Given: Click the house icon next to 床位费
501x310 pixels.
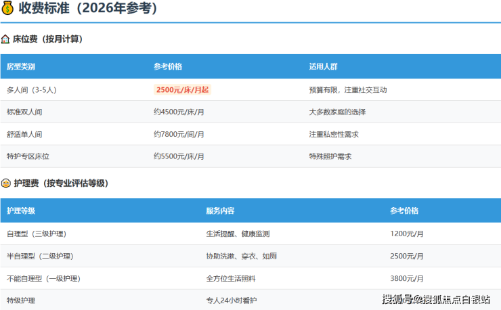Looking at the screenshot, I should click(x=6, y=39).
